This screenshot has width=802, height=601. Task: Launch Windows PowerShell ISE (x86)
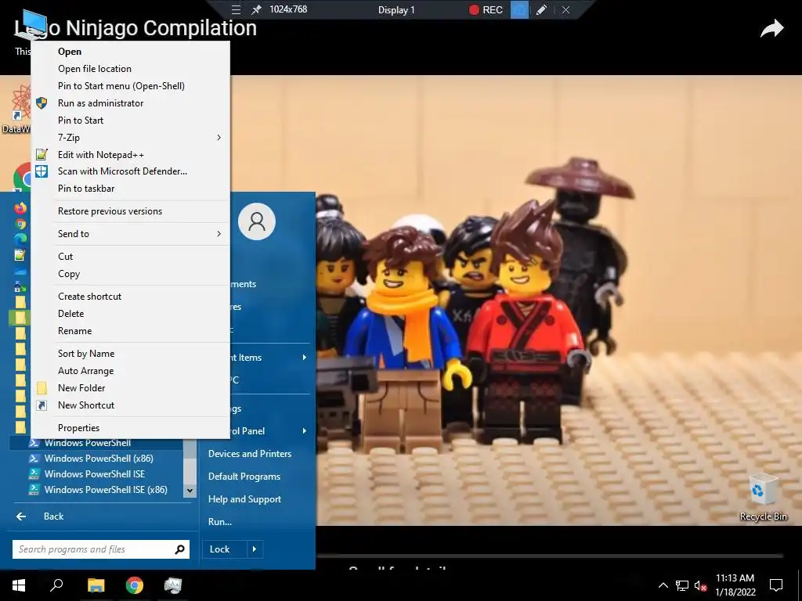coord(96,490)
